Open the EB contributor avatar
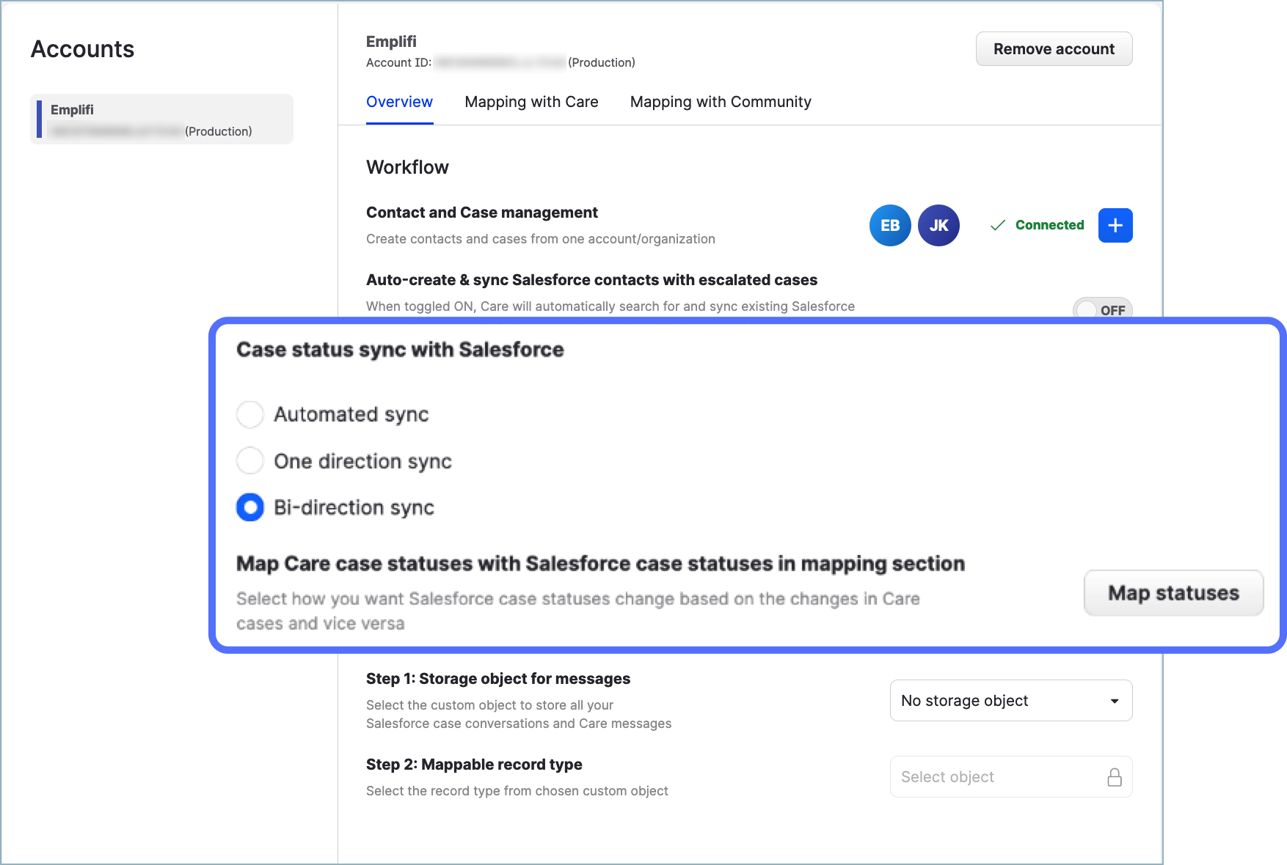 coord(889,225)
